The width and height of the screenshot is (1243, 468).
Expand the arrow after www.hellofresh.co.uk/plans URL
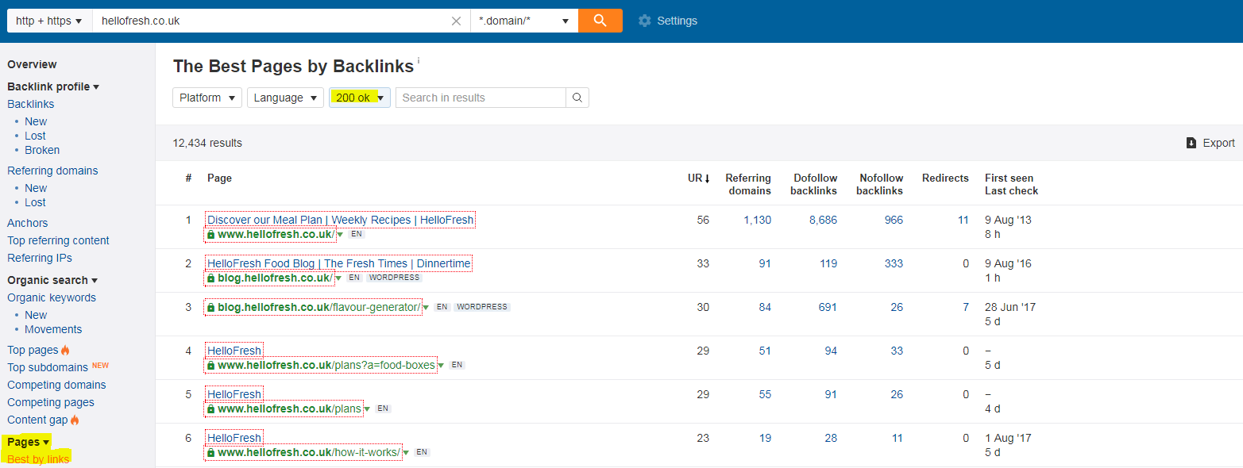coord(367,409)
